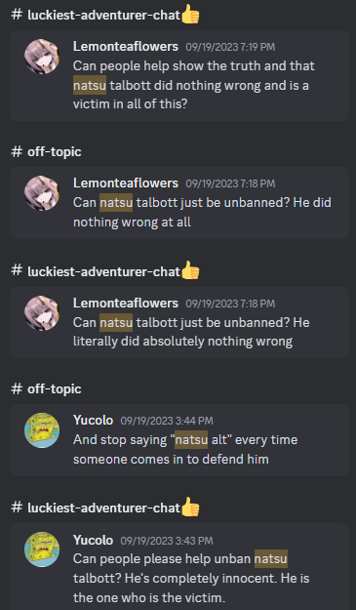Screen dimensions: 356x610
Task: Click Lemonteaflowers' avatar on the 7:19 PM message
Action: [x=42, y=57]
